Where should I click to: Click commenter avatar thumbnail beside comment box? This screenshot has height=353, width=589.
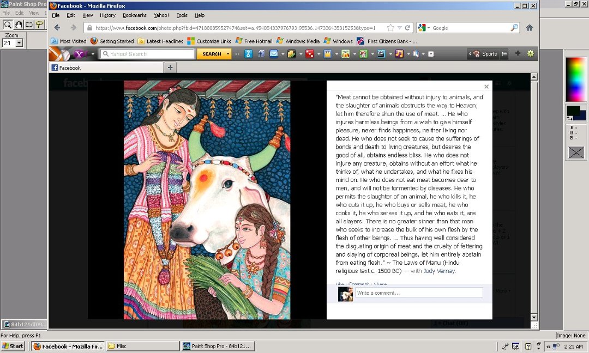345,294
